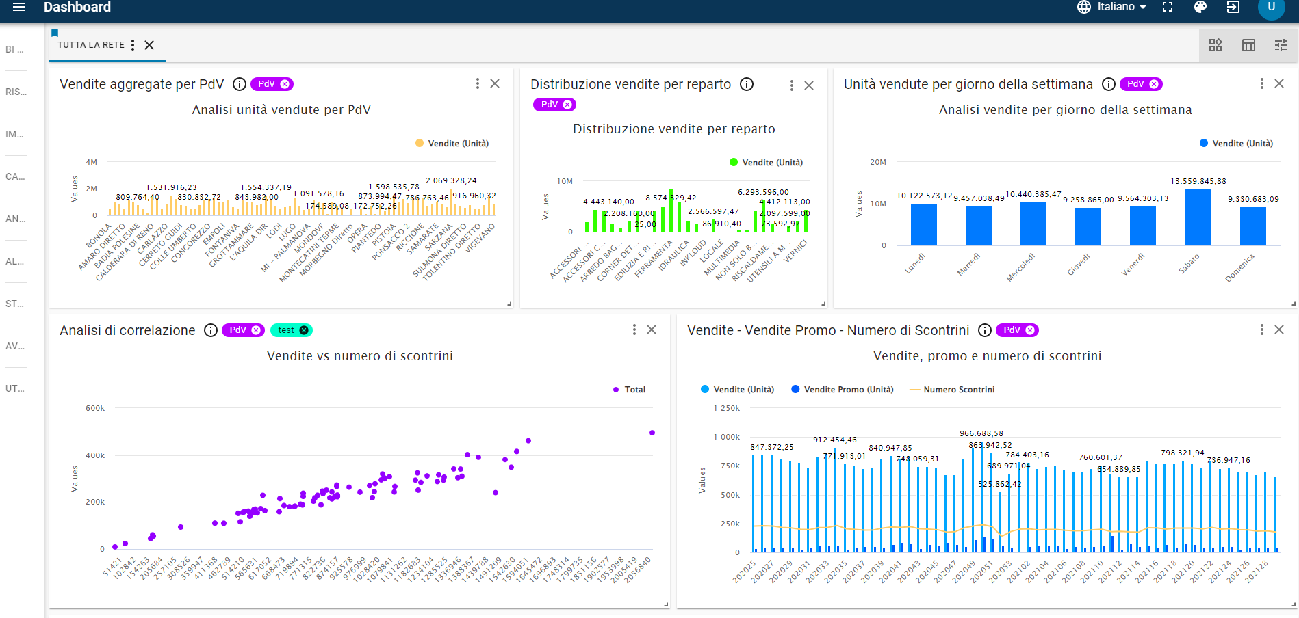Open the add widgets icon
The width and height of the screenshot is (1299, 618).
1216,45
